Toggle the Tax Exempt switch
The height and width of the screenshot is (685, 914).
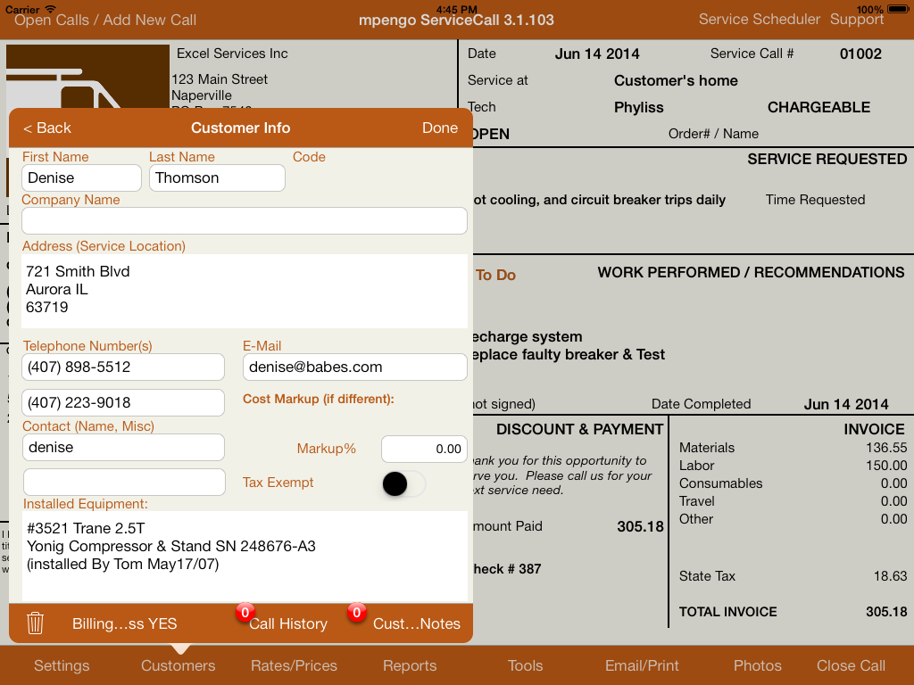(403, 483)
